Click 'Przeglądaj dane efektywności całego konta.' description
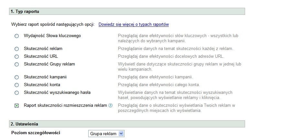Viewport: 290px width, 140px height. [159, 85]
